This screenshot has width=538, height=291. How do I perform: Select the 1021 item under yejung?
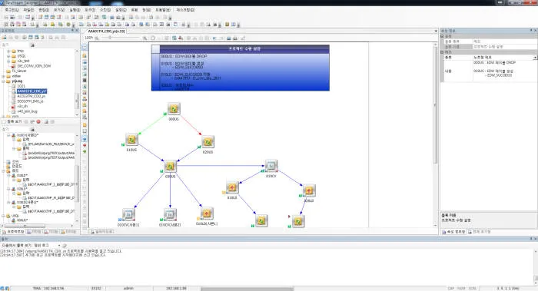tap(21, 86)
